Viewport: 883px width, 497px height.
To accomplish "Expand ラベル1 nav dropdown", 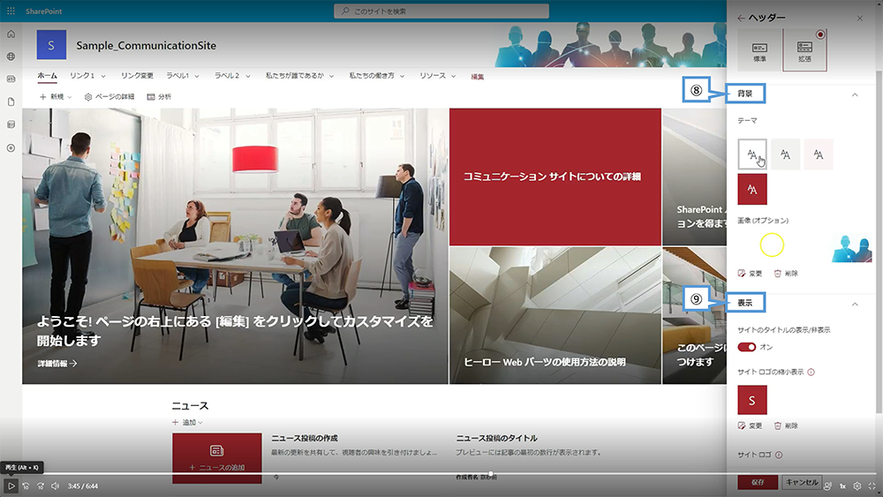I will click(x=199, y=76).
